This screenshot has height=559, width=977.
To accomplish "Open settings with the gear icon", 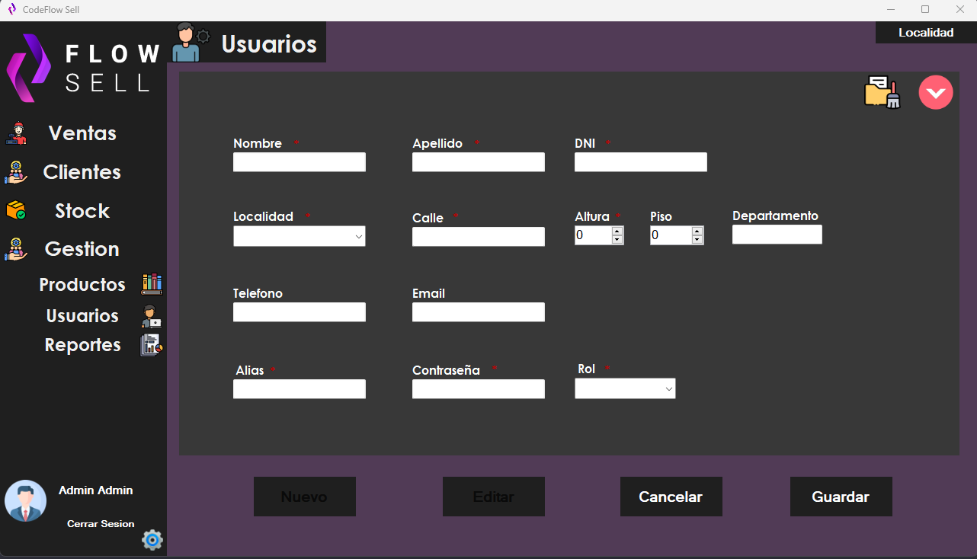I will [152, 540].
